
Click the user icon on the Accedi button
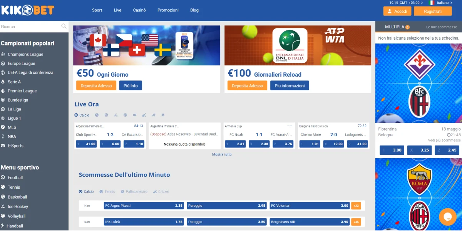coord(390,11)
